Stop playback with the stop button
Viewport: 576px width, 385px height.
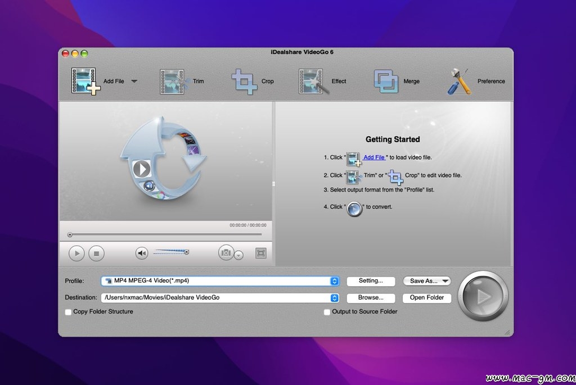tap(97, 253)
